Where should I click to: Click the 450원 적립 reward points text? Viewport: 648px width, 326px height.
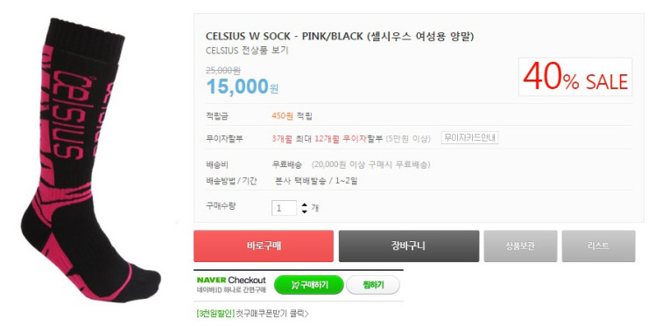292,116
